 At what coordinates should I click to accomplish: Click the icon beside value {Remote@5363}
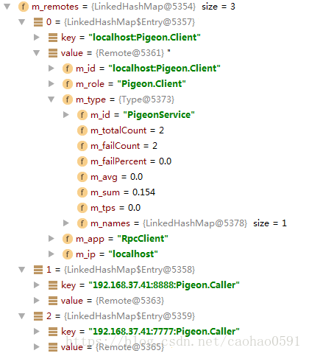coord(53,301)
